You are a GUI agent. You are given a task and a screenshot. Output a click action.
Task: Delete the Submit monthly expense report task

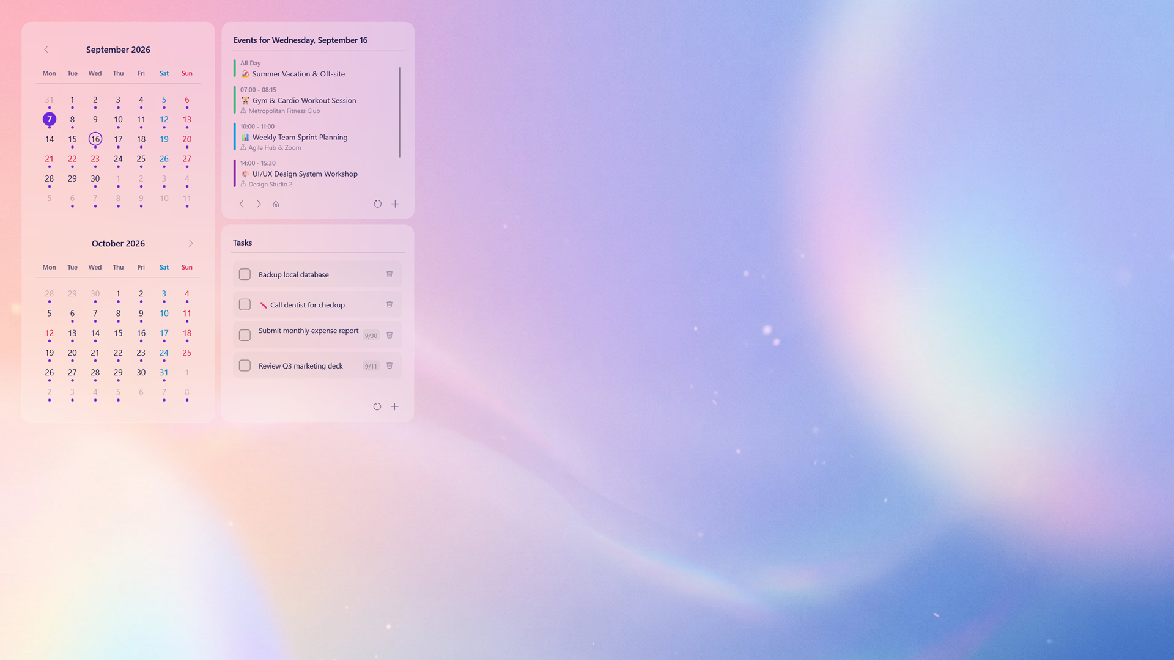[x=389, y=335]
